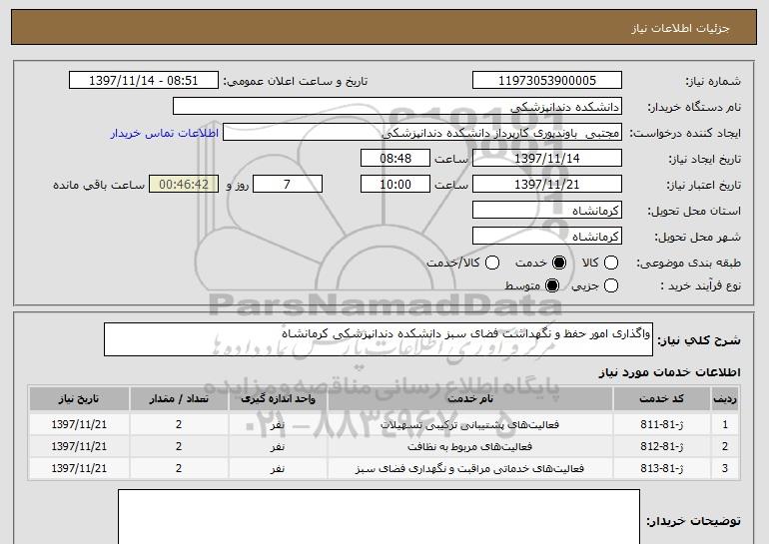
Task: Click the نام خدمت column header
Action: click(x=469, y=399)
